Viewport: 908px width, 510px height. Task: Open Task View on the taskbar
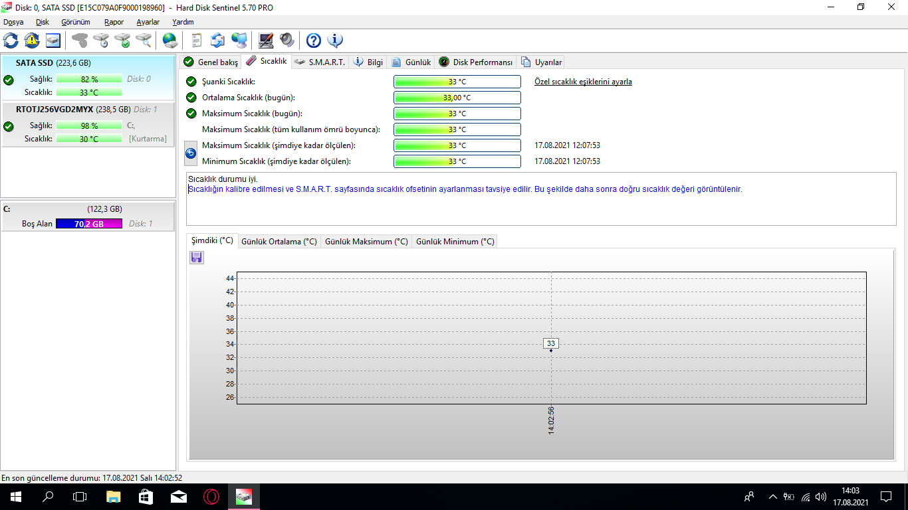tap(80, 497)
